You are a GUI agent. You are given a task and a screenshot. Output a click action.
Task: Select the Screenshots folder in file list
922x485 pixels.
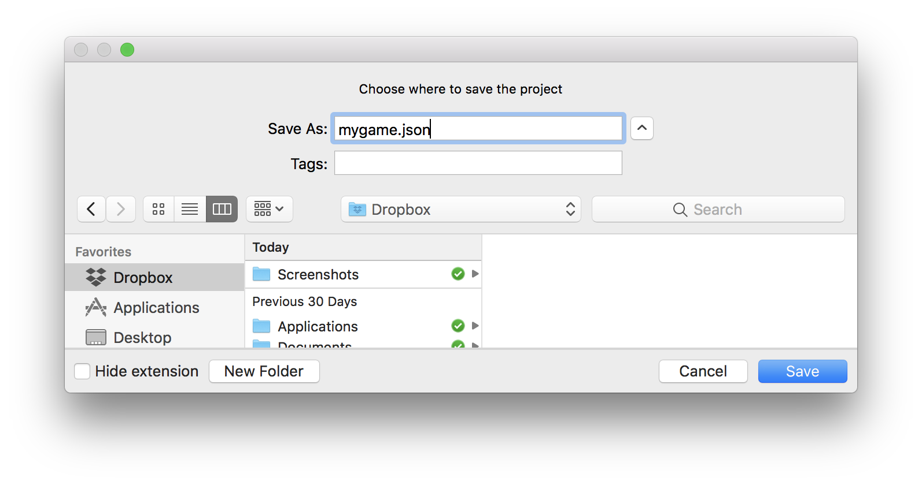(x=318, y=274)
